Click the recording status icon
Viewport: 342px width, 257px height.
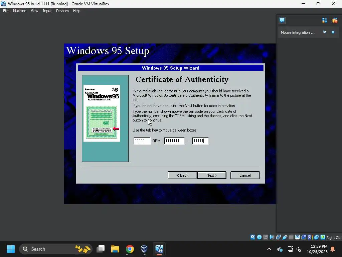pos(304,237)
